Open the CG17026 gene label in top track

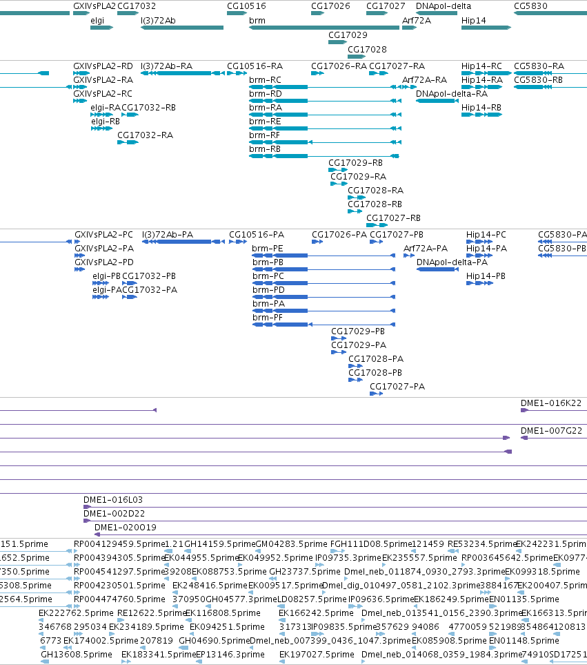pyautogui.click(x=330, y=6)
